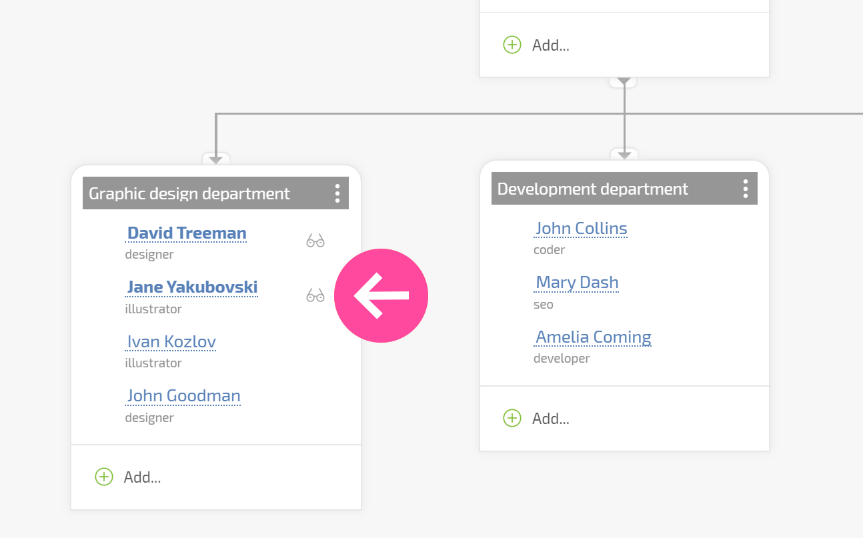Open Jane Yakubovski profile link
The width and height of the screenshot is (863, 538).
pyautogui.click(x=192, y=287)
